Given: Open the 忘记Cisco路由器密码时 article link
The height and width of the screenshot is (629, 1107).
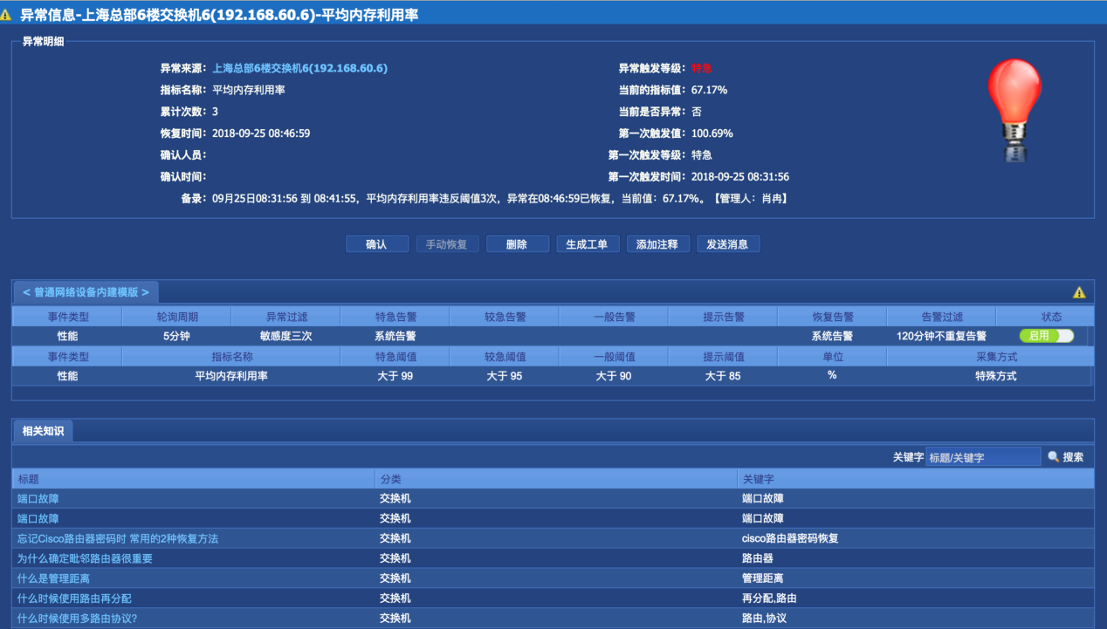Looking at the screenshot, I should 118,538.
